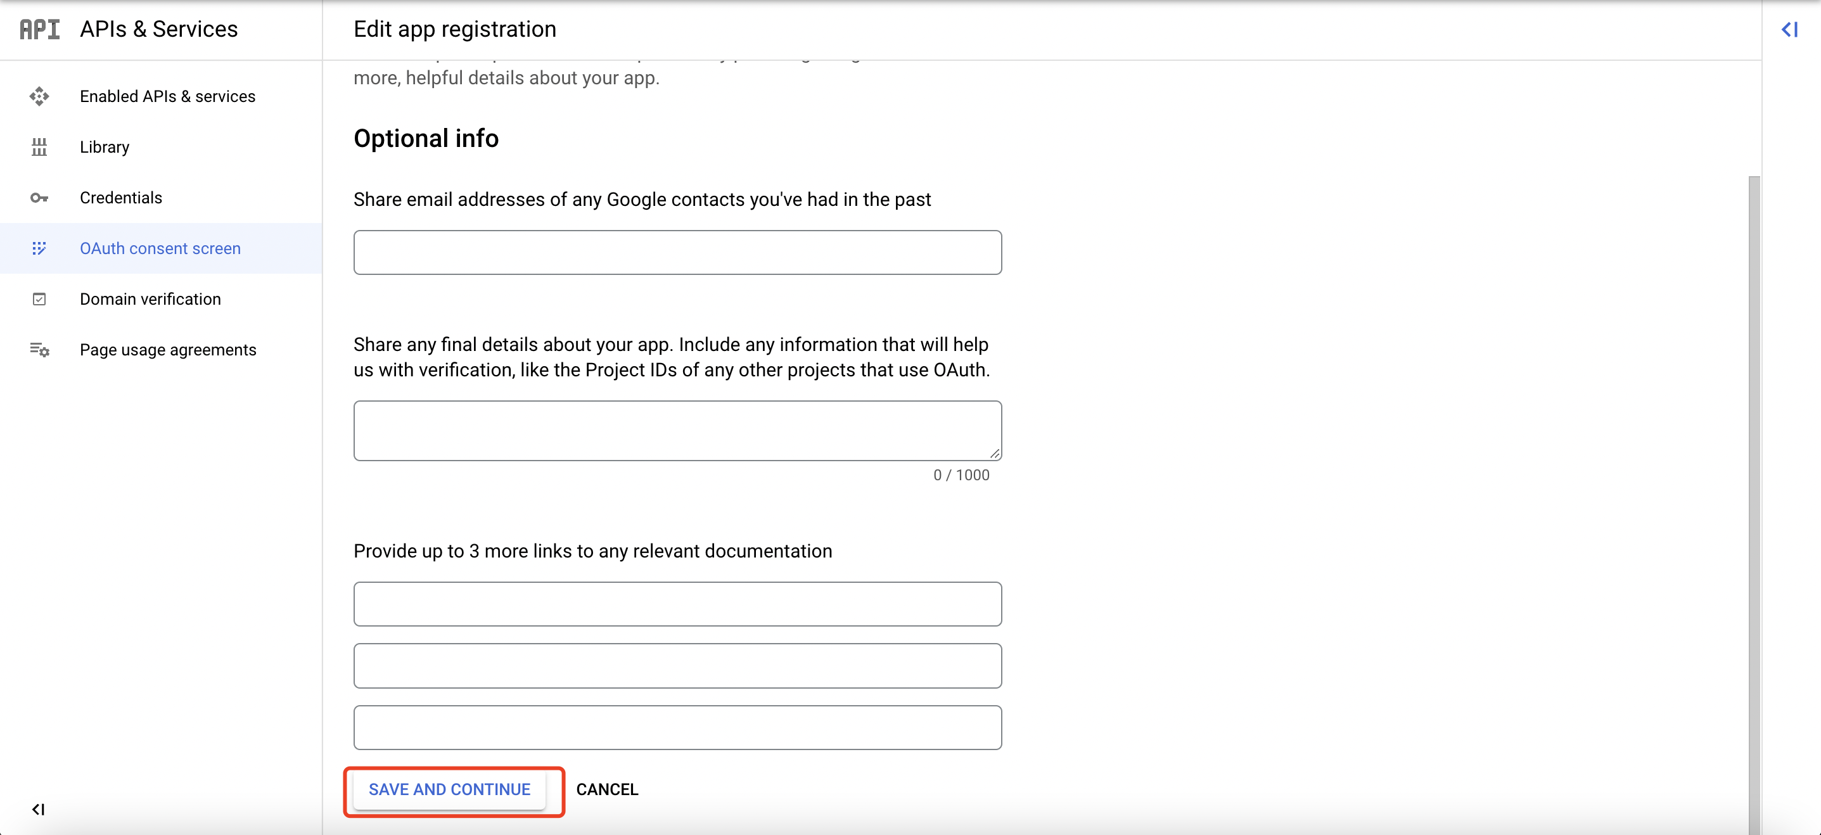Click the second documentation link field

pyautogui.click(x=677, y=665)
